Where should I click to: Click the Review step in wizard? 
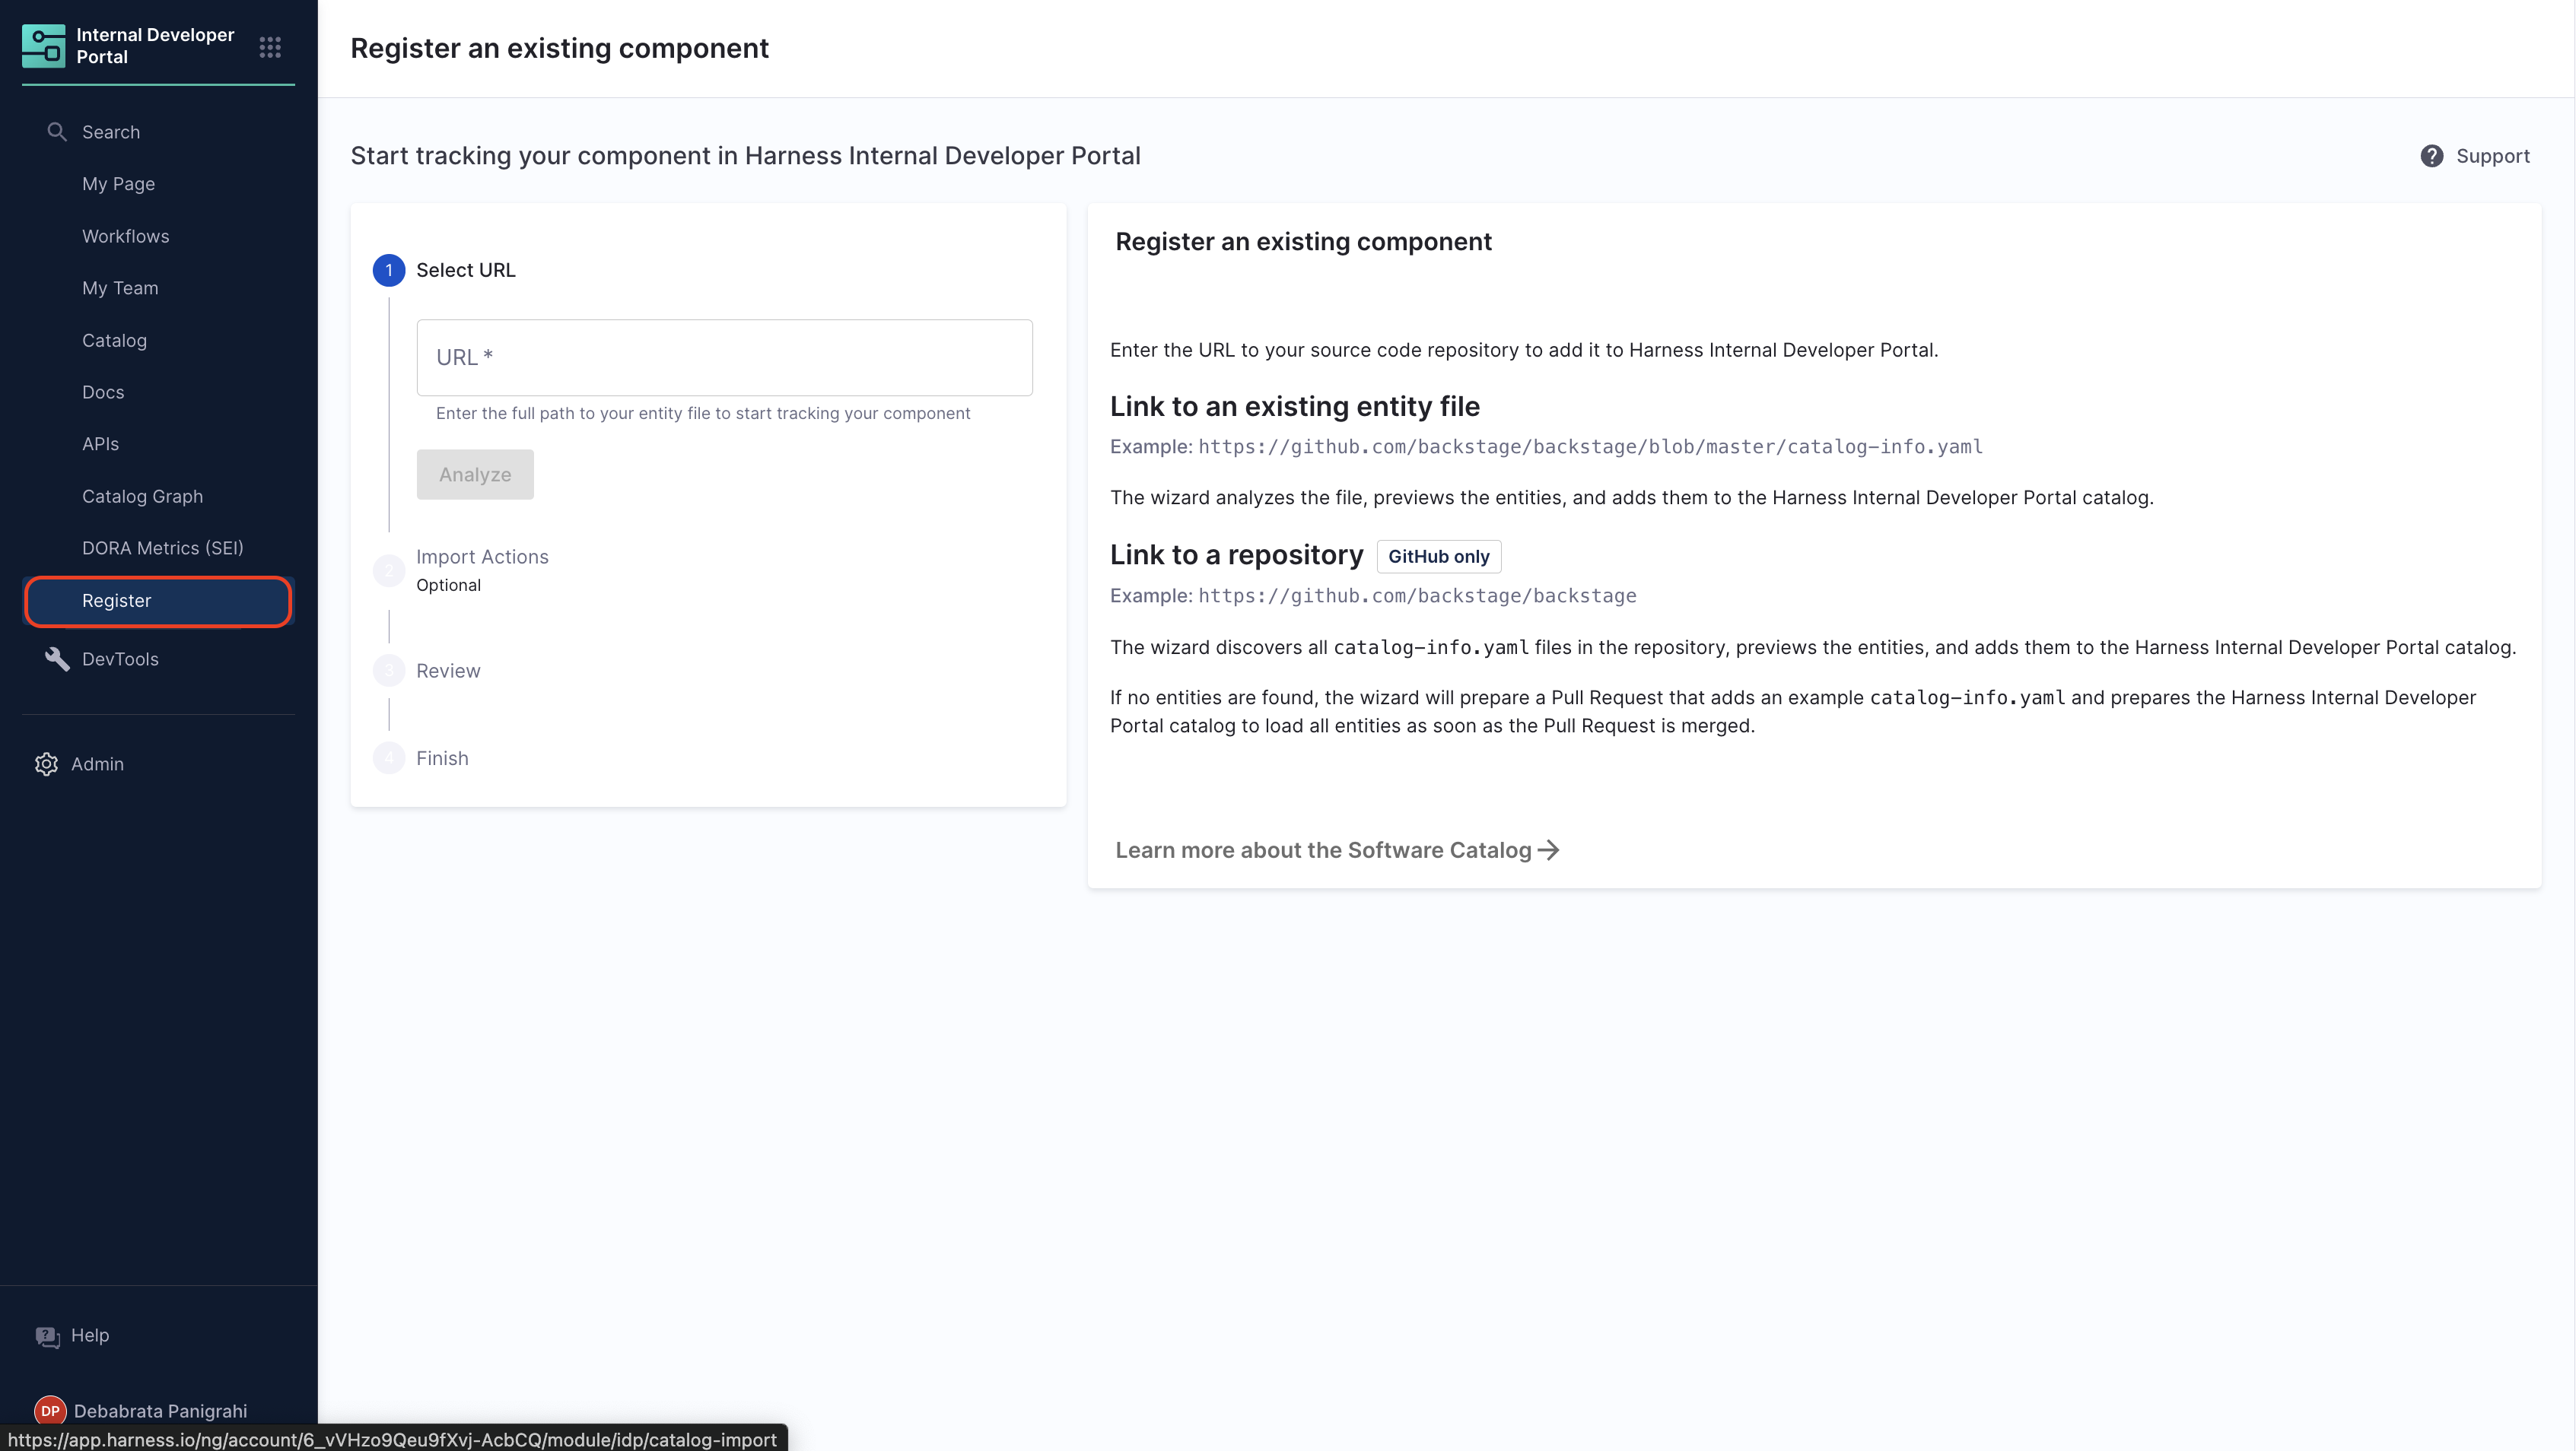click(447, 671)
